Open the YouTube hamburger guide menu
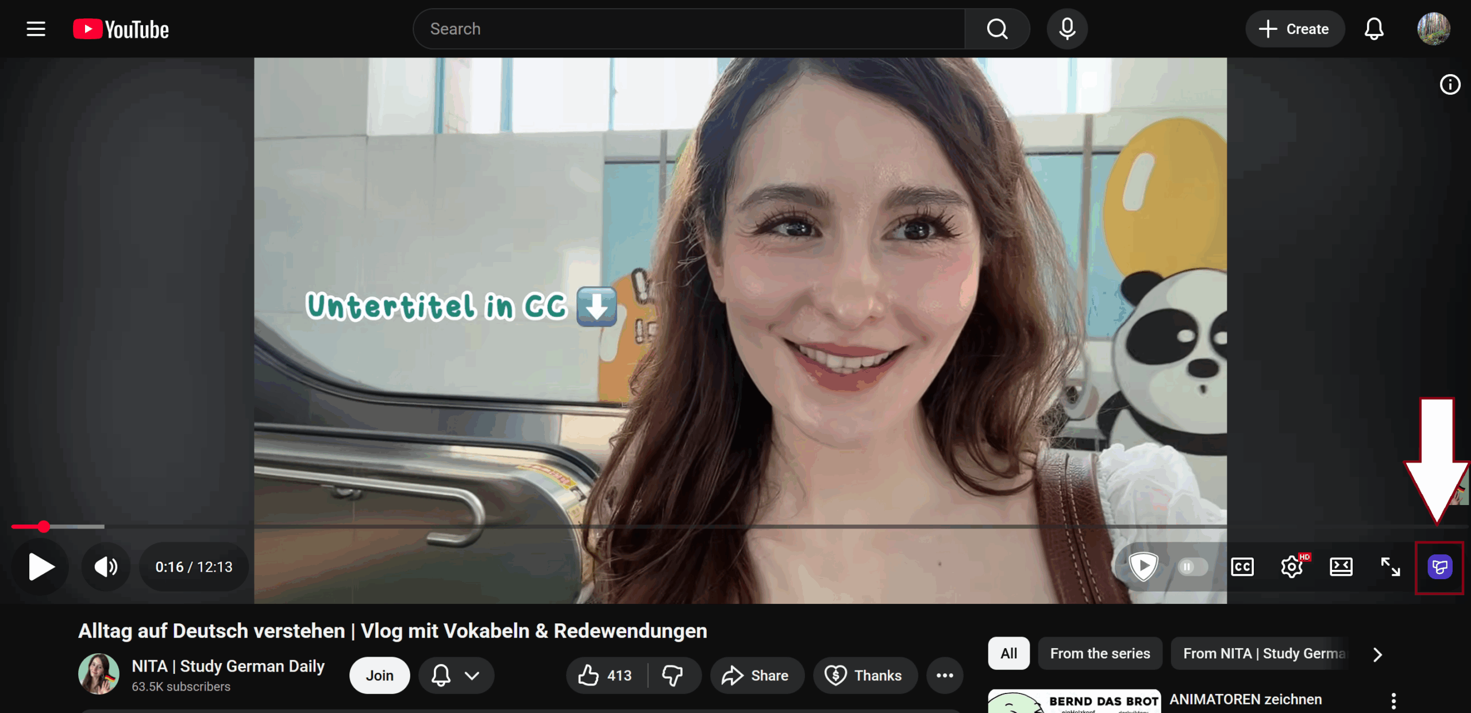 [36, 29]
